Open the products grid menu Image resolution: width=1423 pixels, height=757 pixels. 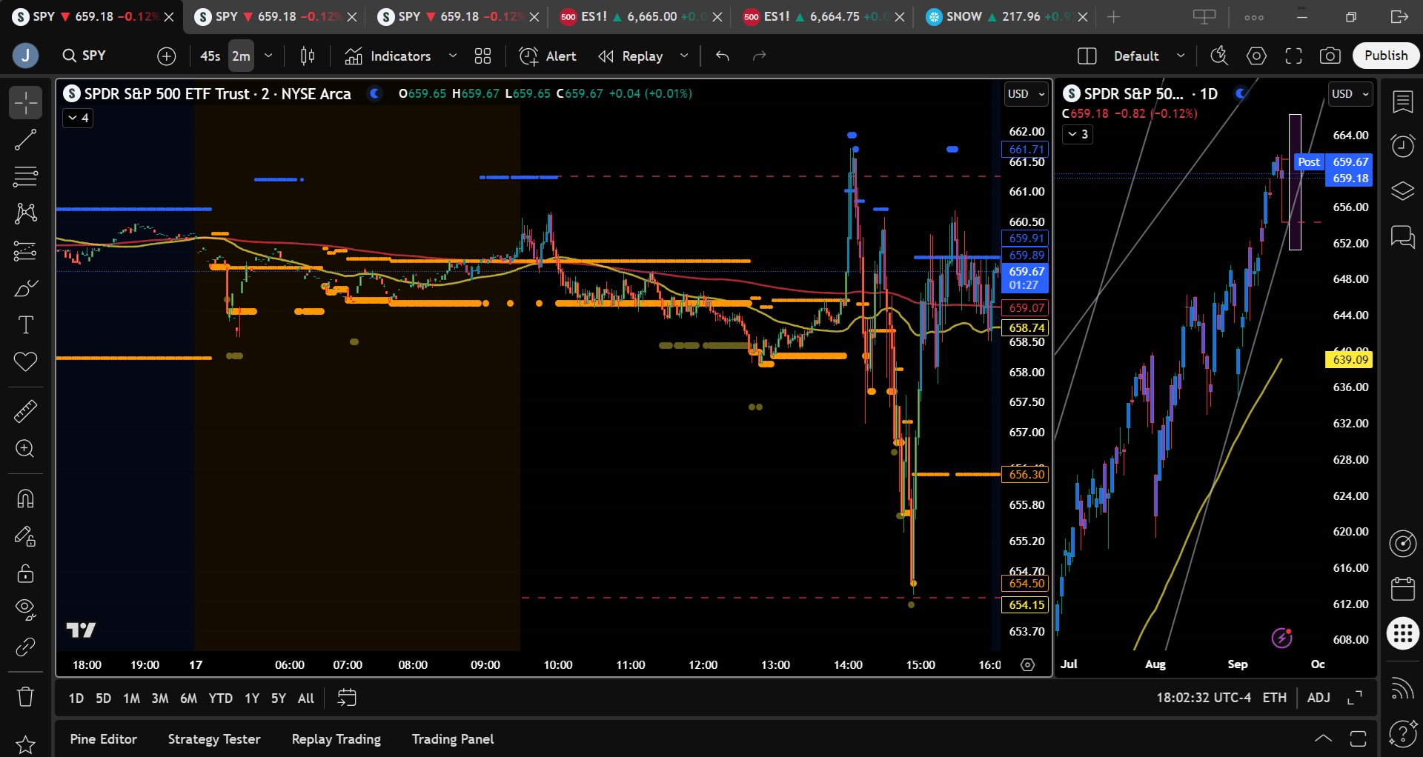tap(1402, 634)
